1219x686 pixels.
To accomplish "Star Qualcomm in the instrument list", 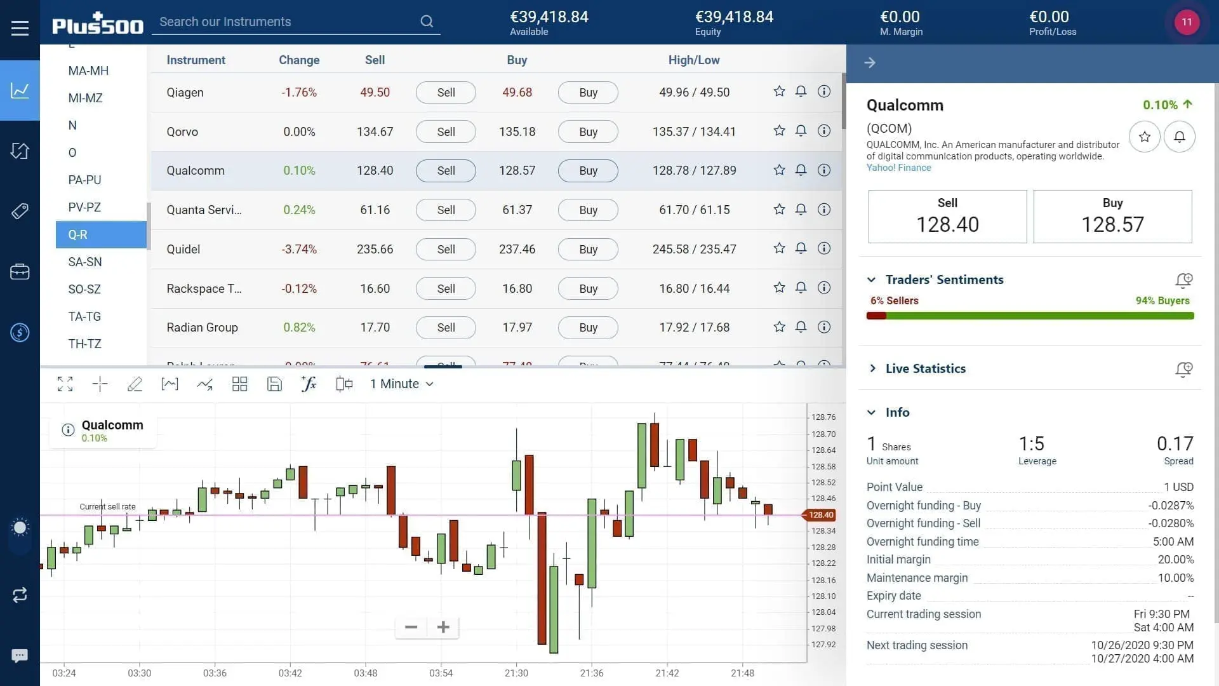I will pyautogui.click(x=779, y=170).
